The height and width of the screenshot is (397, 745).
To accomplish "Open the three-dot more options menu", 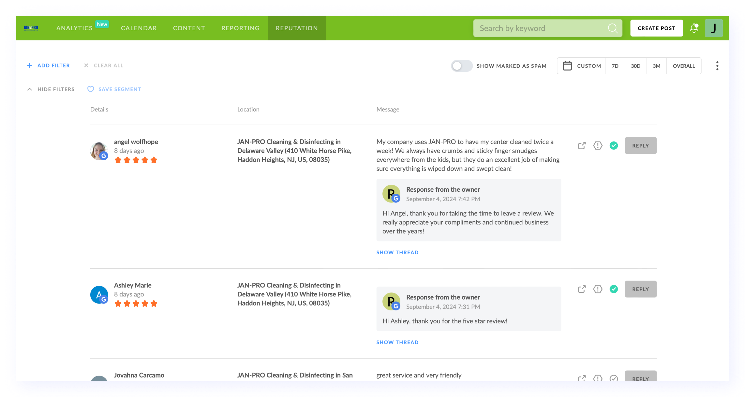I will coord(717,66).
